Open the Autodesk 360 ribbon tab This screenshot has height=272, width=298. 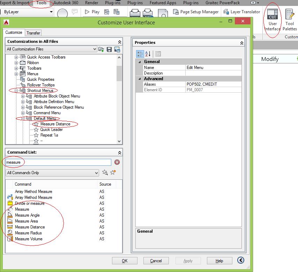tap(66, 3)
